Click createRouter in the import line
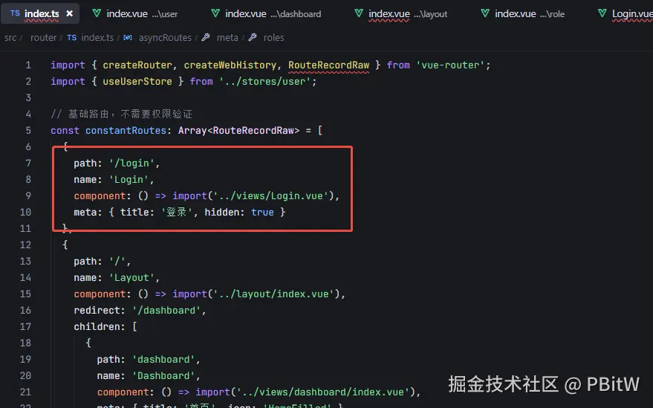 pyautogui.click(x=137, y=65)
